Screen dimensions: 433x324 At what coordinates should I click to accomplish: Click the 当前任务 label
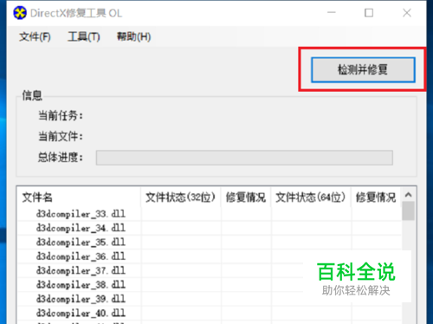tap(61, 115)
